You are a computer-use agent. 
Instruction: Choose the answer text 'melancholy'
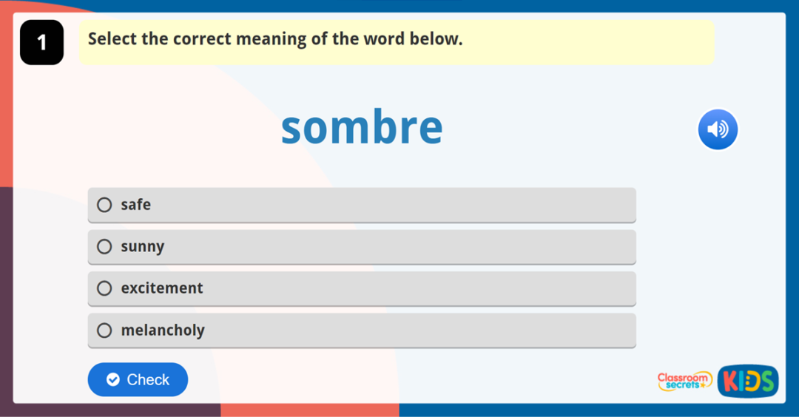pos(163,330)
